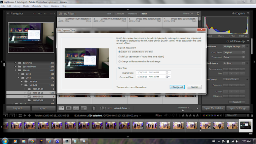Open Chrome in Windows taskbar

pos(32,141)
